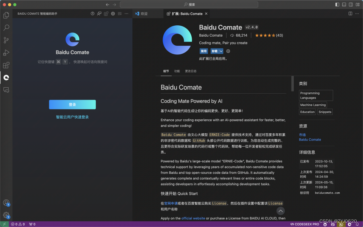Image resolution: width=363 pixels, height=227 pixels.
Task: Open editor more actions ellipsis
Action: [x=357, y=14]
